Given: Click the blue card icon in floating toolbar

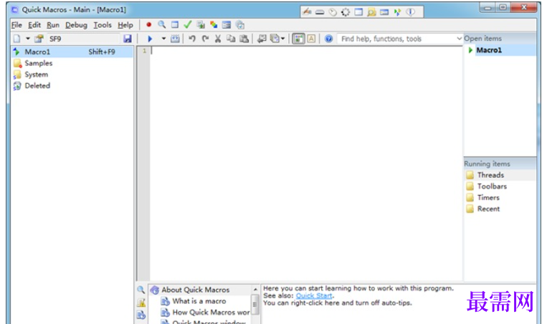Looking at the screenshot, I should pyautogui.click(x=384, y=12).
